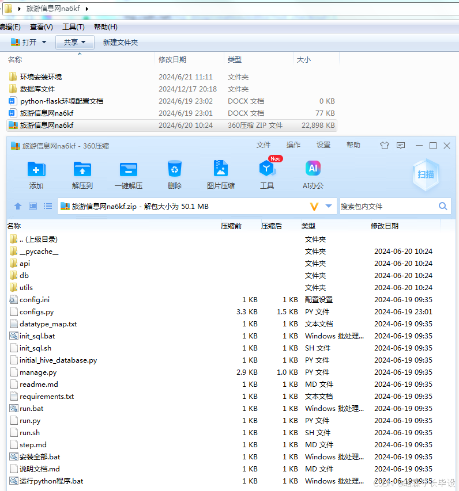Screen dimensions: 459x491
Task: Expand the path history dropdown arrow in 360压缩
Action: [x=329, y=206]
